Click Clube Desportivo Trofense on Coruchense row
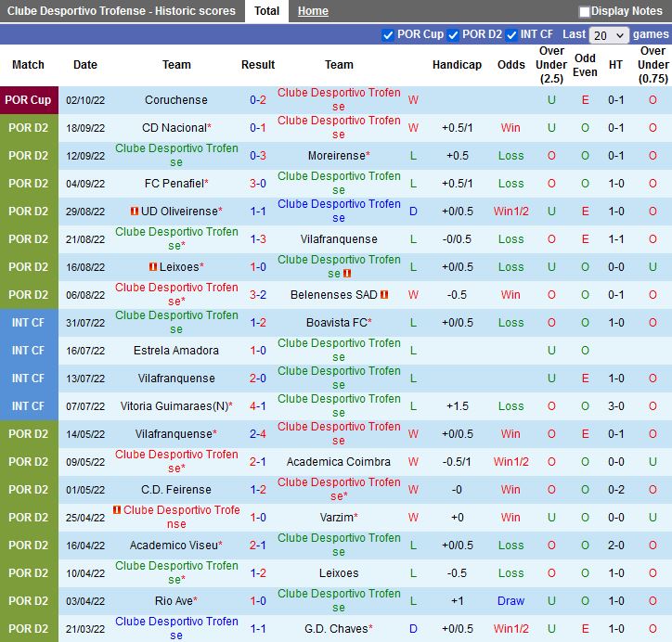Image resolution: width=672 pixels, height=642 pixels. pos(339,99)
